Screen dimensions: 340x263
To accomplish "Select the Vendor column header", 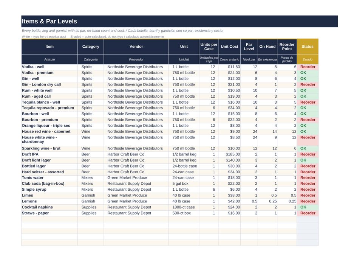I will tap(136, 47).
